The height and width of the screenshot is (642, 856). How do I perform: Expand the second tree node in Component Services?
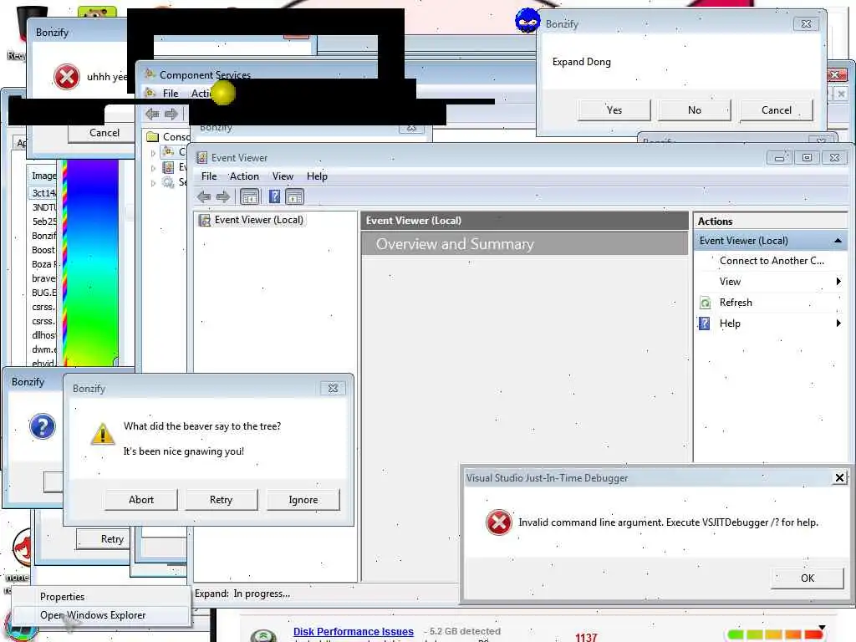154,168
